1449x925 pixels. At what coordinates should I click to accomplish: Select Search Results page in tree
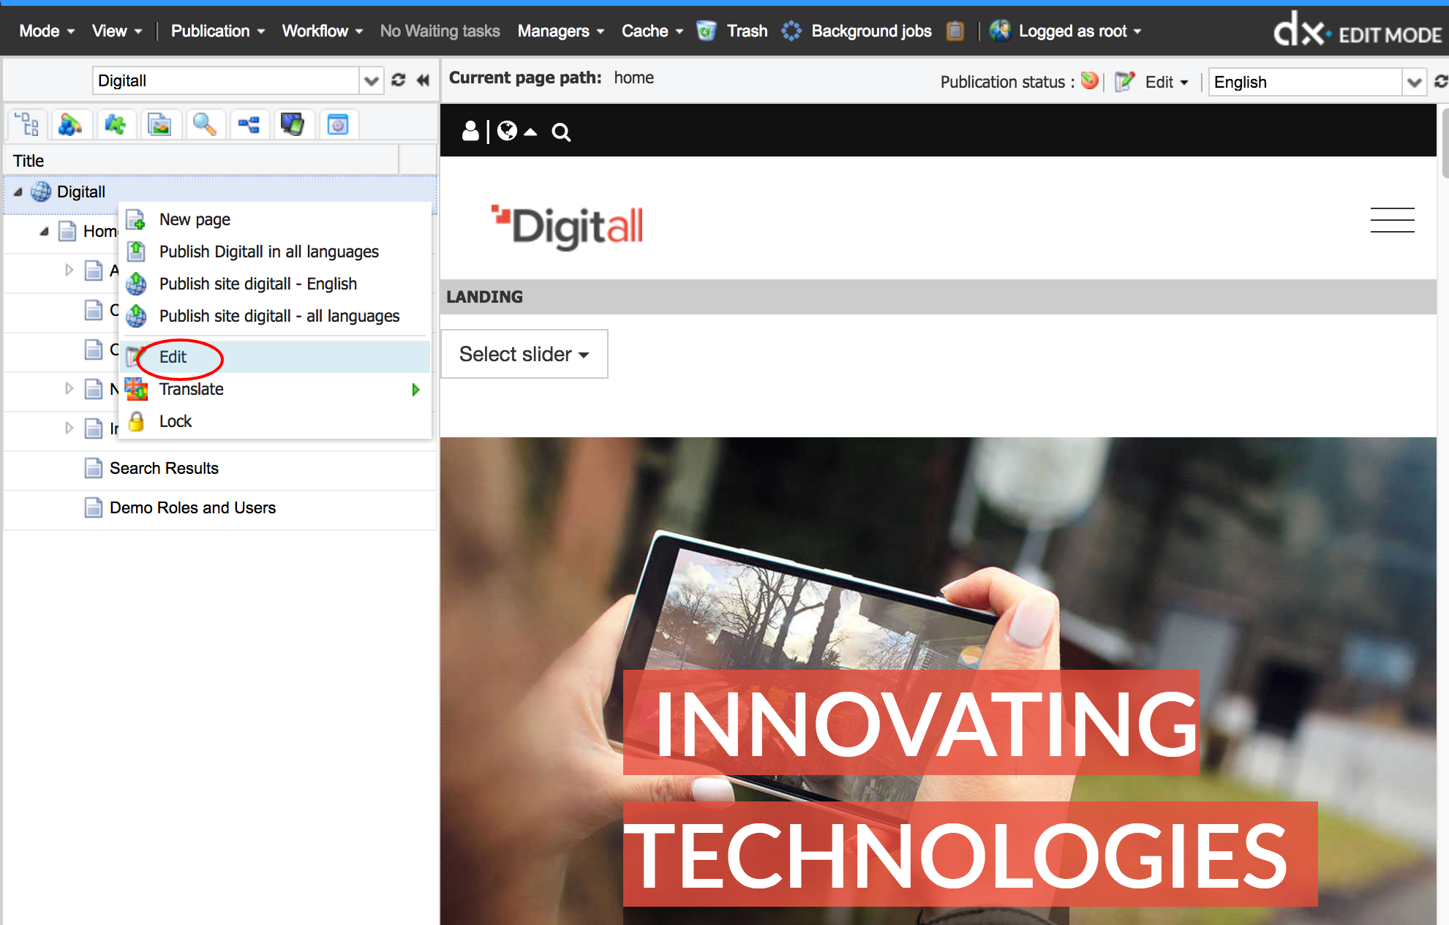(164, 468)
